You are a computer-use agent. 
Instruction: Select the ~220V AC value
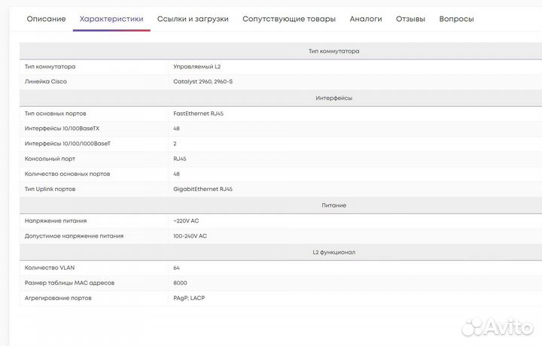coord(186,221)
